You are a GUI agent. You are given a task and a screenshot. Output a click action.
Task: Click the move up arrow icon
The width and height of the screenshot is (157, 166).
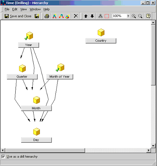86,16
